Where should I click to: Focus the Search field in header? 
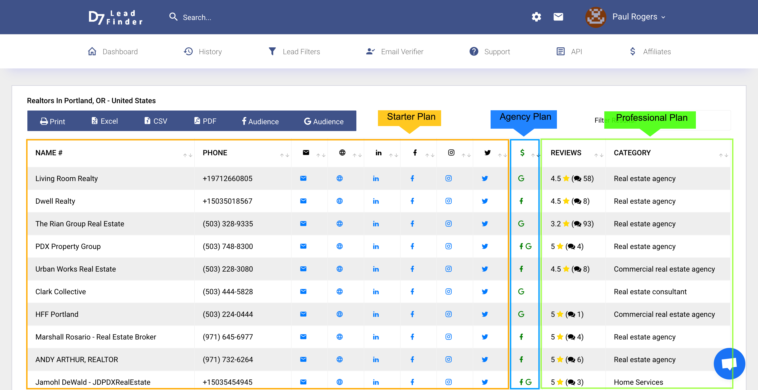click(197, 17)
